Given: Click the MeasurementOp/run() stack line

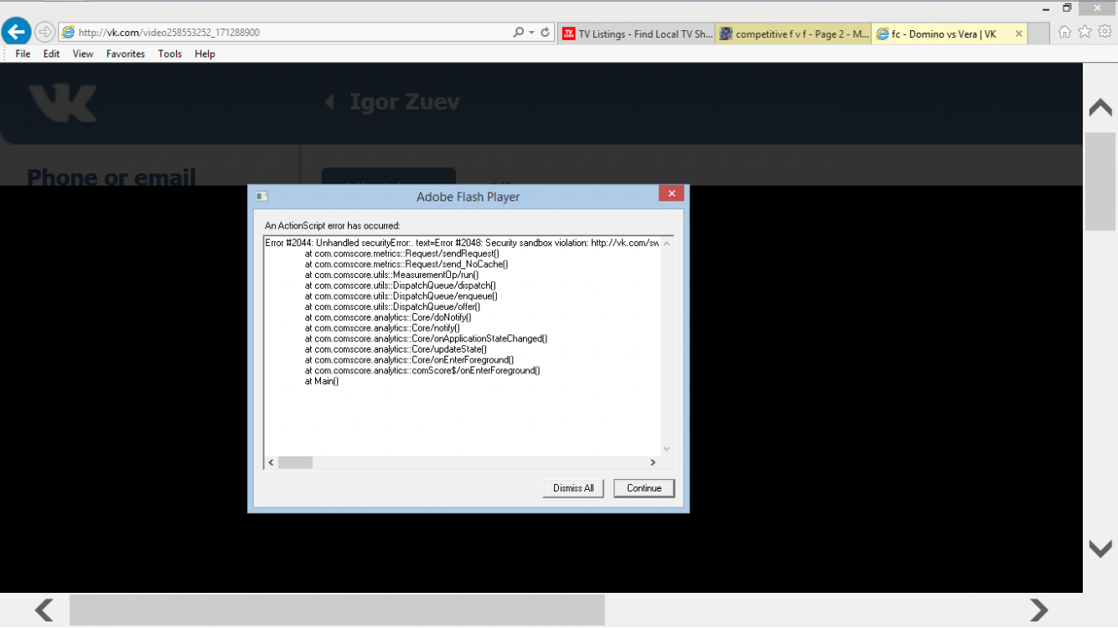Looking at the screenshot, I should [x=391, y=275].
